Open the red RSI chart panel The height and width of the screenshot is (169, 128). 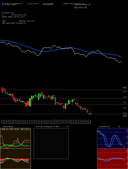(x=112, y=159)
